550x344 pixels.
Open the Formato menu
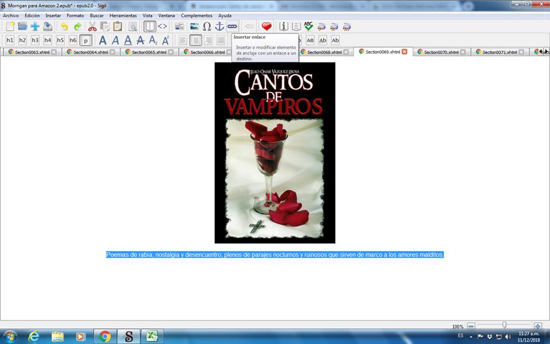pyautogui.click(x=75, y=15)
